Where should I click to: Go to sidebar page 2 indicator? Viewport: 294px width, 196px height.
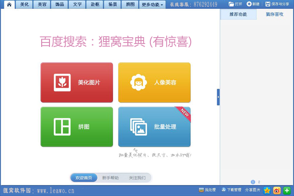[x=259, y=182]
